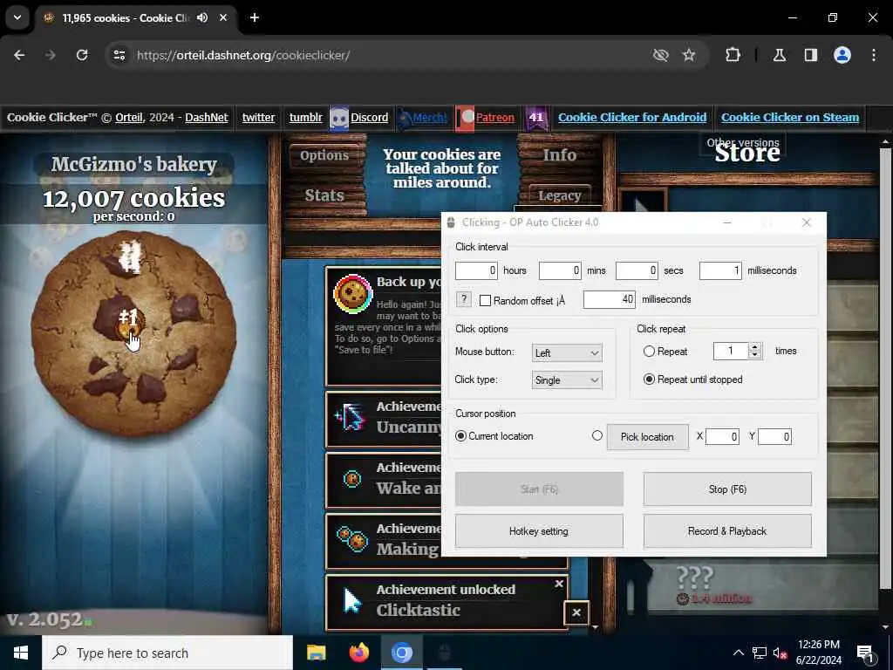Open the Stats menu in Cookie Clicker
The width and height of the screenshot is (893, 670).
(x=324, y=195)
